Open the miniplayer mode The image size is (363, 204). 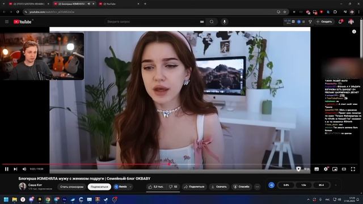pos(335,169)
